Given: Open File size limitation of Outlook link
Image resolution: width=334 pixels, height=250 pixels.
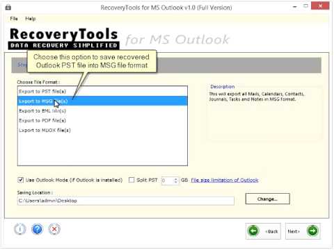Looking at the screenshot, I should point(225,180).
